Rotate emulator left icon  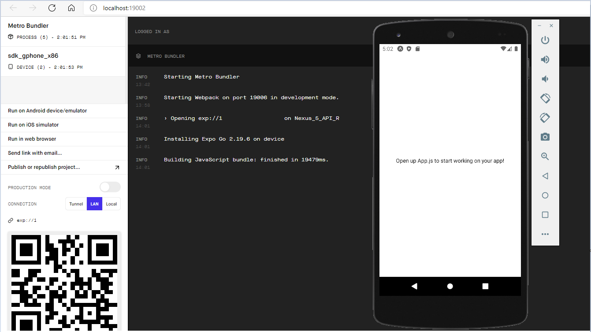pos(545,98)
